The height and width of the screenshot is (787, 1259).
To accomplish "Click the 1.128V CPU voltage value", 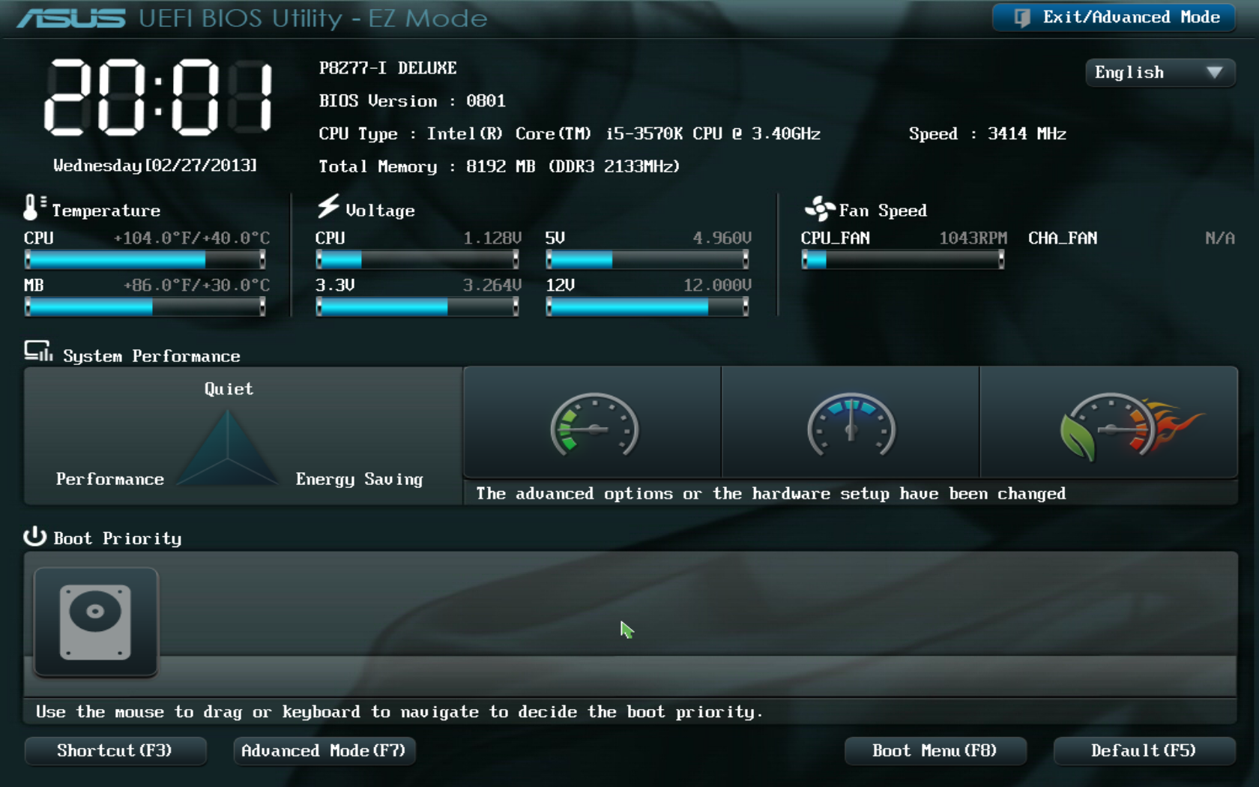I will pos(492,238).
